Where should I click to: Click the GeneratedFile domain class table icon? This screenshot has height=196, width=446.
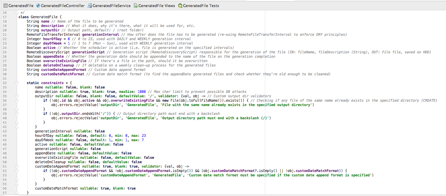[5, 6]
